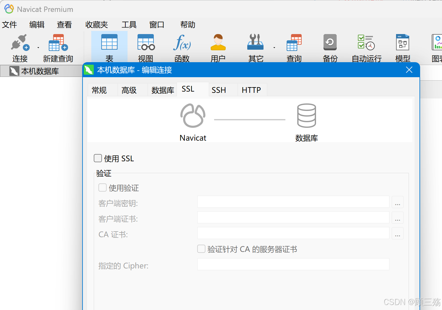Viewport: 442px width, 310px height.
Task: Browse for CA 证书 file with ... button
Action: pyautogui.click(x=398, y=233)
